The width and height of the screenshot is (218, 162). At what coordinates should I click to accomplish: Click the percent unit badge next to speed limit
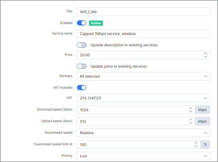coord(205,144)
